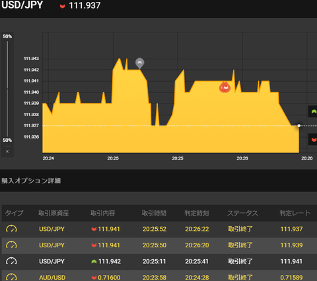The image size is (317, 281).
Task: Close the sentiment gauge with the X icon
Action: click(7, 152)
